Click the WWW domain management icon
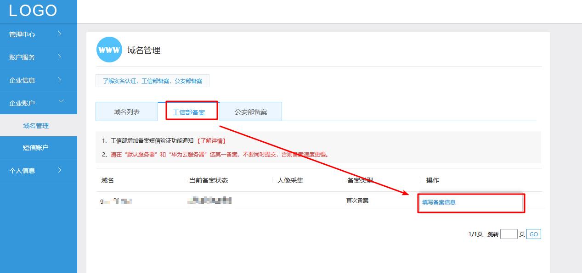 point(109,50)
